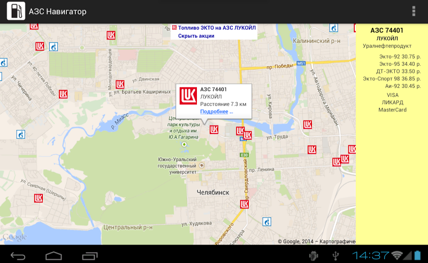Select Lukoil marker near ул. Молодогвардейцев at the top

pyautogui.click(x=111, y=35)
